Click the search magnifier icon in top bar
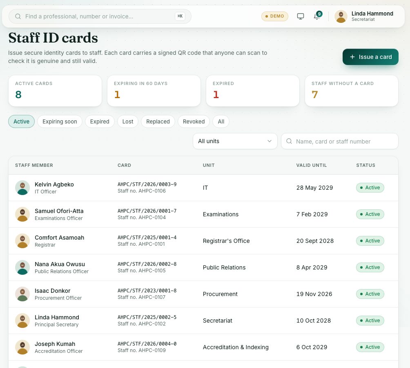 [x=18, y=16]
